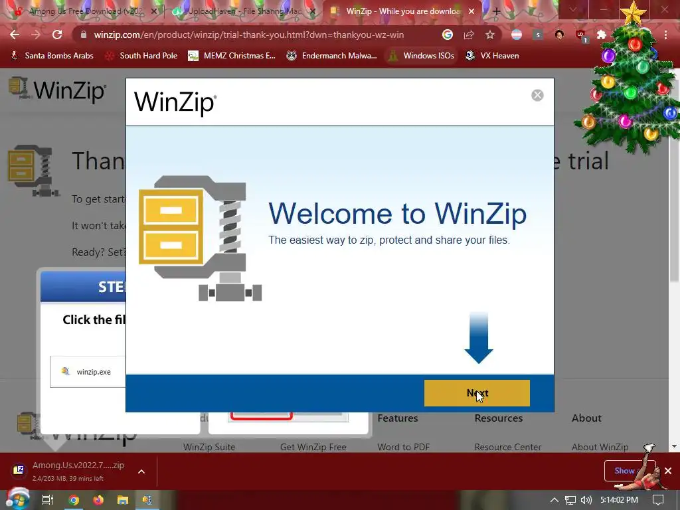680x510 pixels.
Task: Close the downloads bar
Action: (x=668, y=471)
